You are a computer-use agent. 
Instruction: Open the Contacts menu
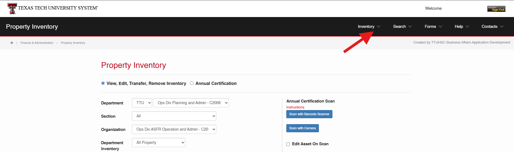(x=492, y=27)
